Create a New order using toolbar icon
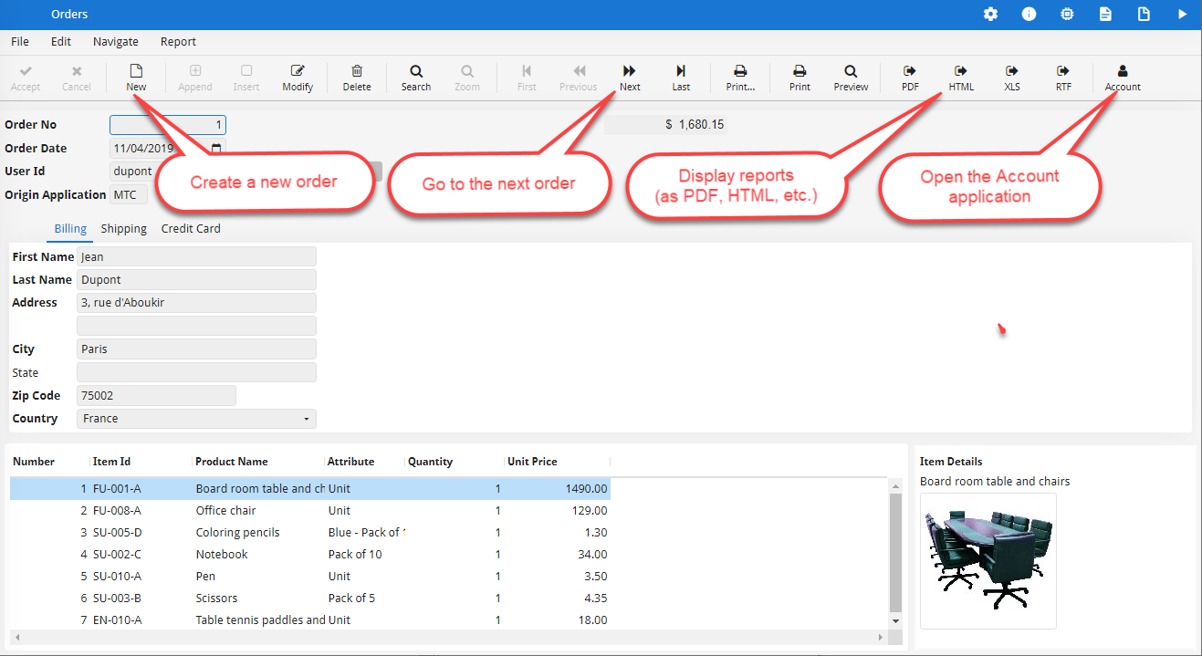This screenshot has height=656, width=1202. click(135, 78)
